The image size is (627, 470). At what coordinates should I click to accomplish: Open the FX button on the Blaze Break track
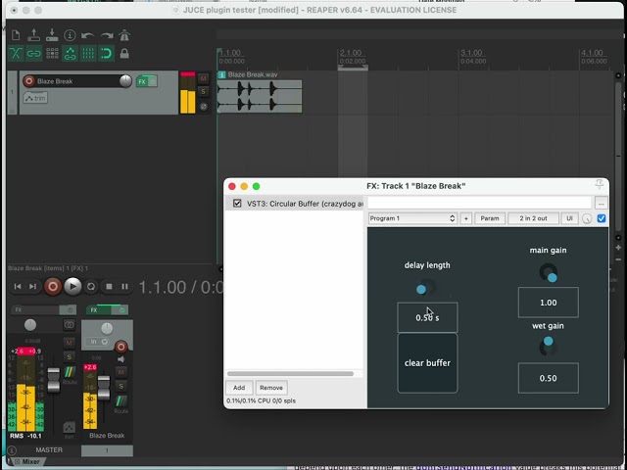(142, 81)
